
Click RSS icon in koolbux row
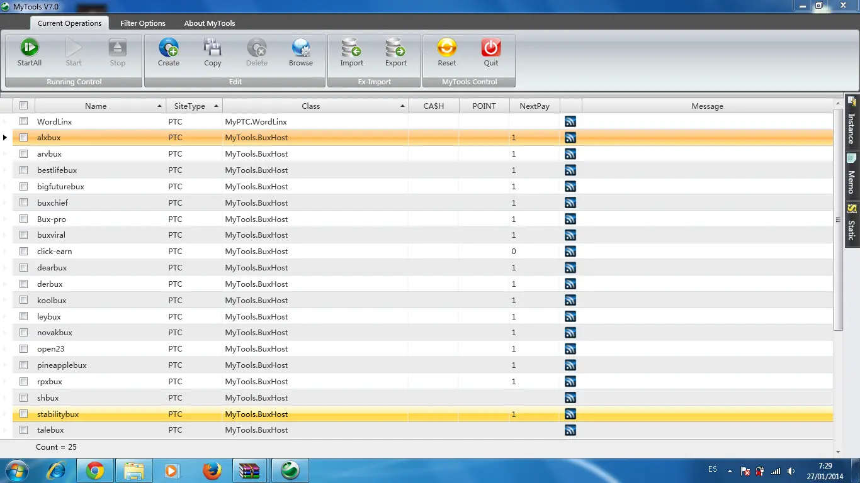pyautogui.click(x=570, y=301)
